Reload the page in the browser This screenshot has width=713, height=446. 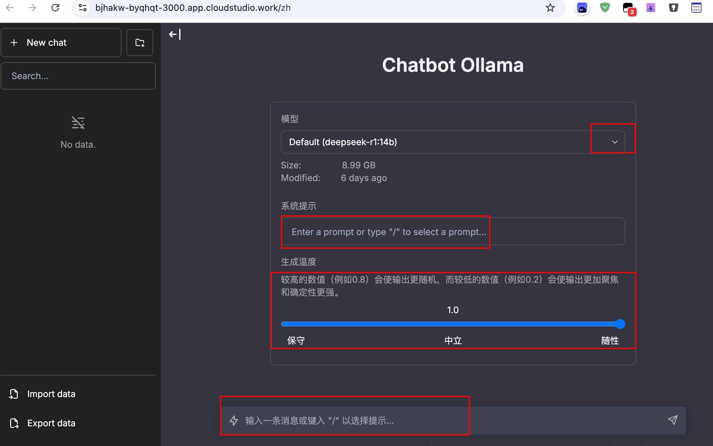[x=55, y=8]
